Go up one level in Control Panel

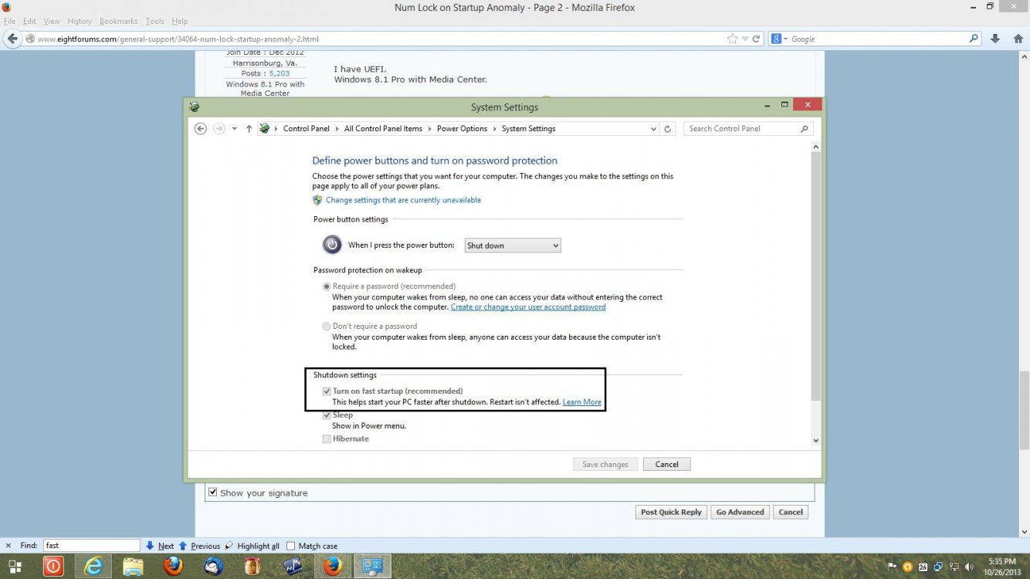click(249, 129)
